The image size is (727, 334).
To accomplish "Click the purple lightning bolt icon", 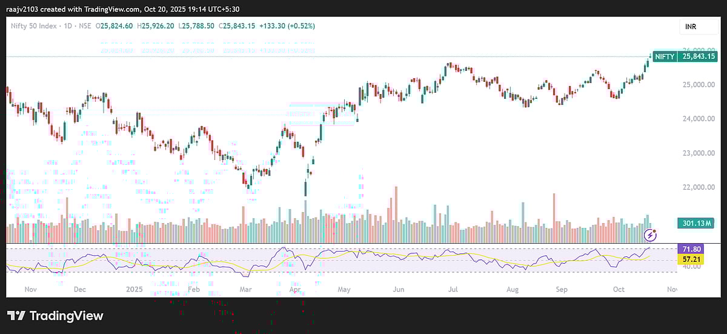I will (x=650, y=235).
